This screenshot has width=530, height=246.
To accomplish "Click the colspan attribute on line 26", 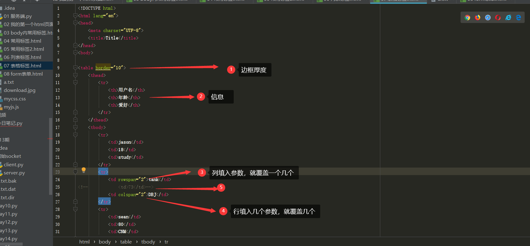I will 127,195.
